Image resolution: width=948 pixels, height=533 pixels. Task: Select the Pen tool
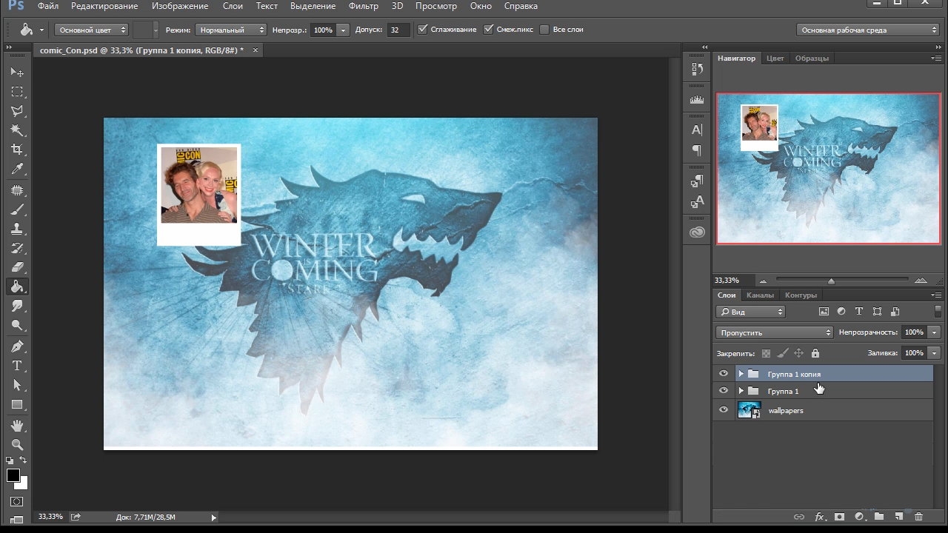click(17, 346)
